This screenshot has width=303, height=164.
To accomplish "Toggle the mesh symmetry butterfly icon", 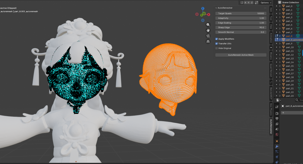I will click(242, 3).
